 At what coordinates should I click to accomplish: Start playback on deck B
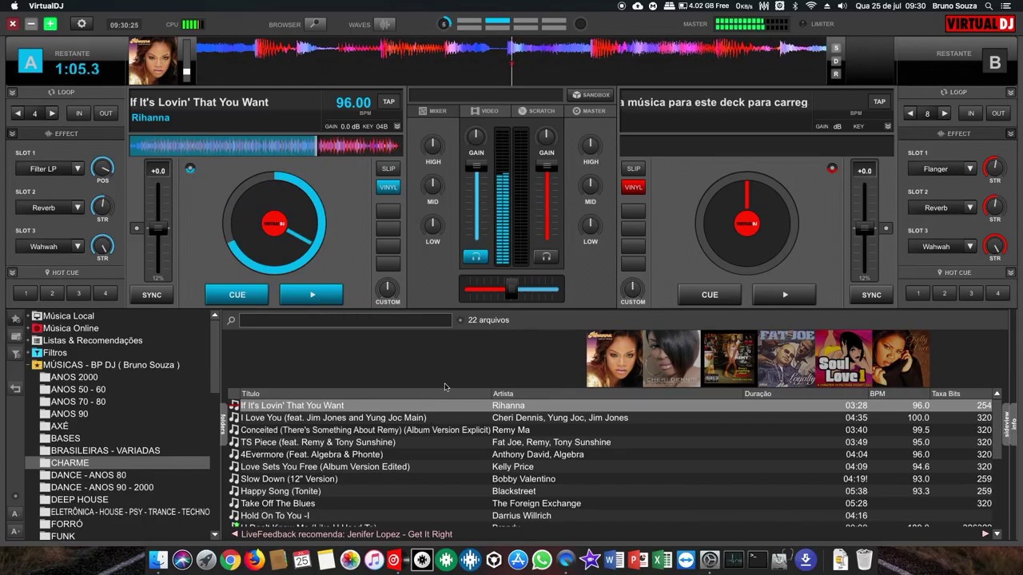tap(785, 295)
